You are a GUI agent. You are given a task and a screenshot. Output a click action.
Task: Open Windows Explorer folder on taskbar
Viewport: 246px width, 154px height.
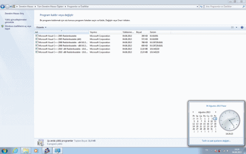26,151
